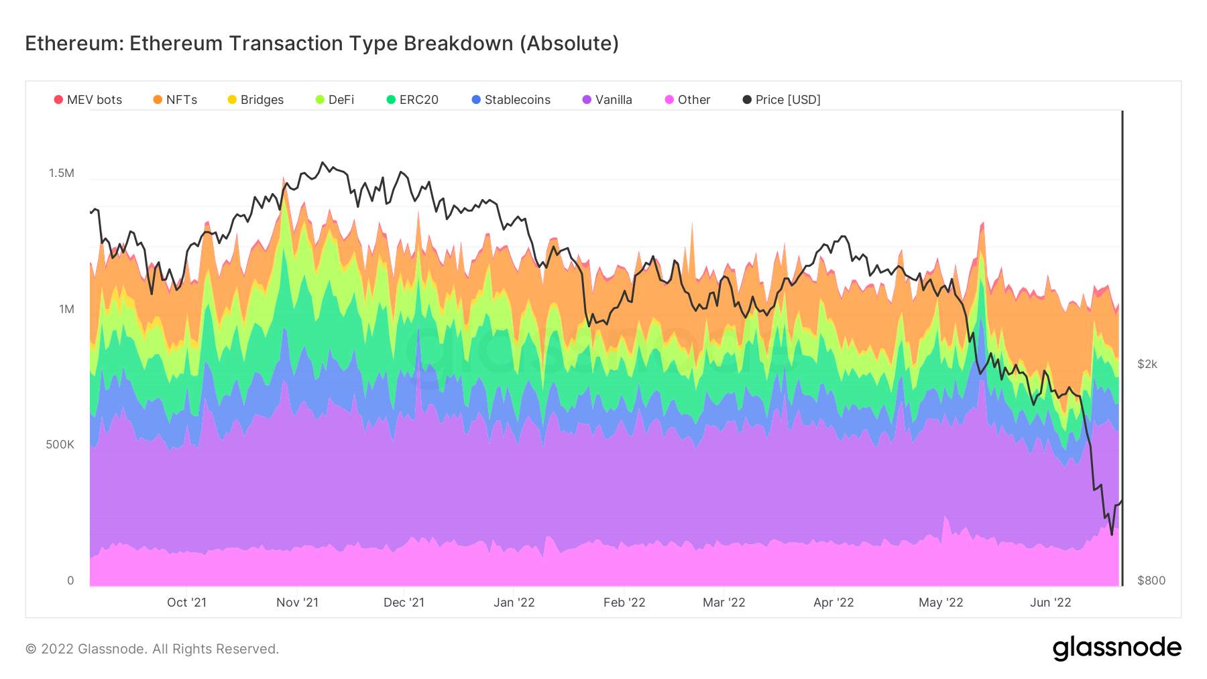Click the yellow Bridges legend dot

(x=232, y=100)
